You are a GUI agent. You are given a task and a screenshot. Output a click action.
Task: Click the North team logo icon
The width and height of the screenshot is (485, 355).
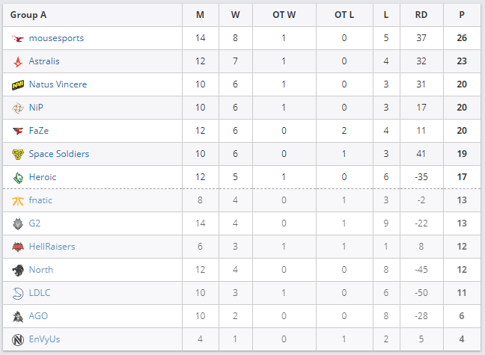18,270
